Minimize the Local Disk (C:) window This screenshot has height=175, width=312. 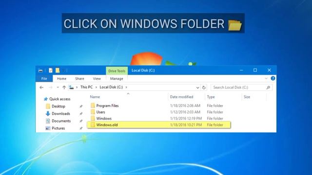tap(241, 70)
